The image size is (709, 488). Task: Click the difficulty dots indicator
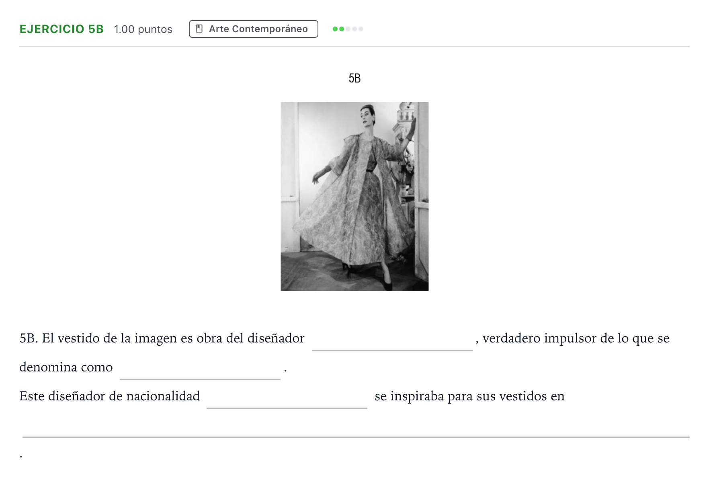(x=348, y=29)
